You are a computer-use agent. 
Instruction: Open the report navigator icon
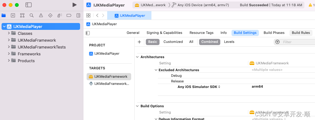coord(78,16)
